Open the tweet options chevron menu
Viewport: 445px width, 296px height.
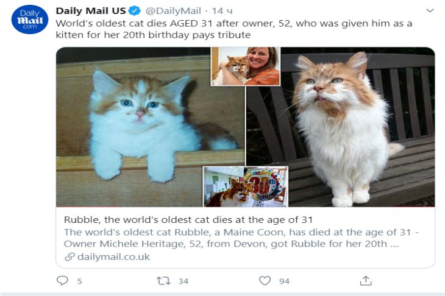[430, 11]
